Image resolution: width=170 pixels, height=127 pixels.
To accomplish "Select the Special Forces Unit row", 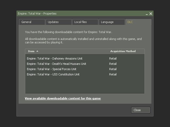I will 85,69.
